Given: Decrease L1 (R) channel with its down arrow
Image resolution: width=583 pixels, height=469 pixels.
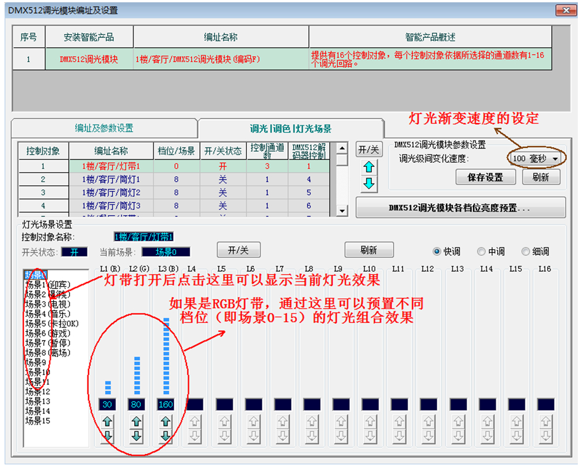Looking at the screenshot, I should tap(108, 436).
